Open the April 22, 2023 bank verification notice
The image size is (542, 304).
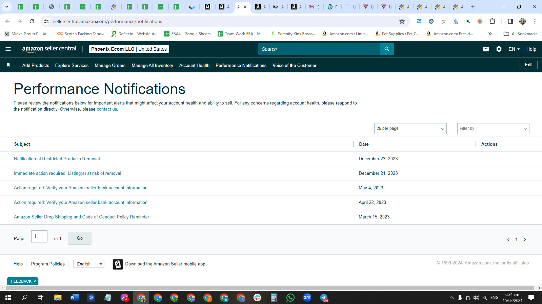pyautogui.click(x=81, y=202)
